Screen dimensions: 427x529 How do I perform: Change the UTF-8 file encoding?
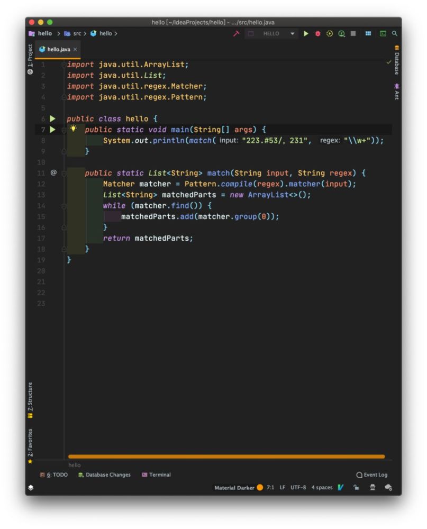[298, 488]
